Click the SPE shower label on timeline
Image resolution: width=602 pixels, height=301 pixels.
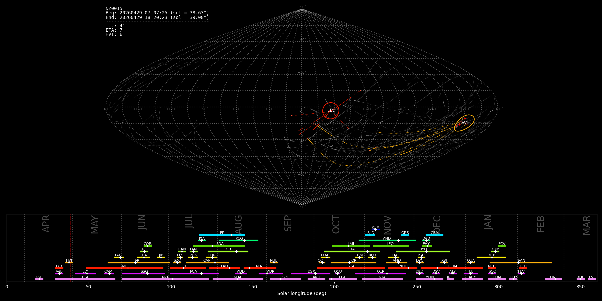286,277
